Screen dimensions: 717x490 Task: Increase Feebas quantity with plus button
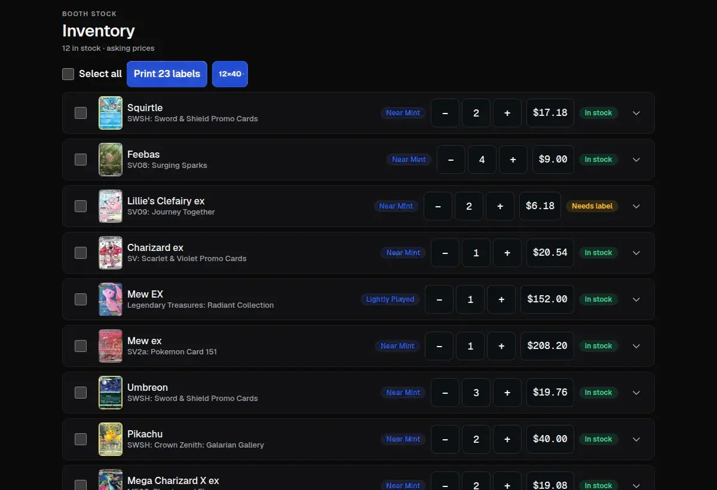[513, 160]
